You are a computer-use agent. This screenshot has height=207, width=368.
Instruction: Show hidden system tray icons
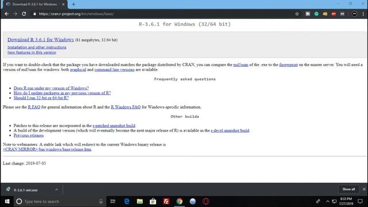[x=328, y=201]
